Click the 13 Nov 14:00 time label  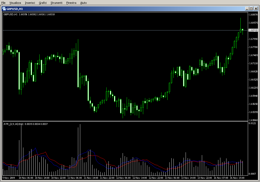click(x=188, y=178)
